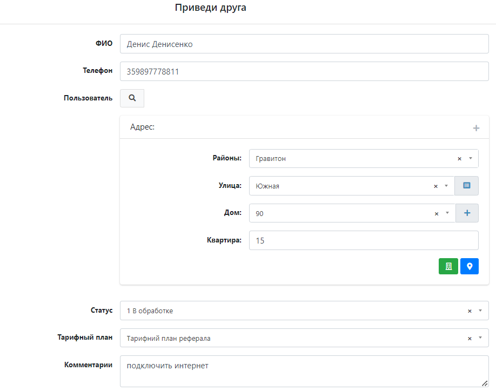Expand the Дом dropdown arrow

447,213
